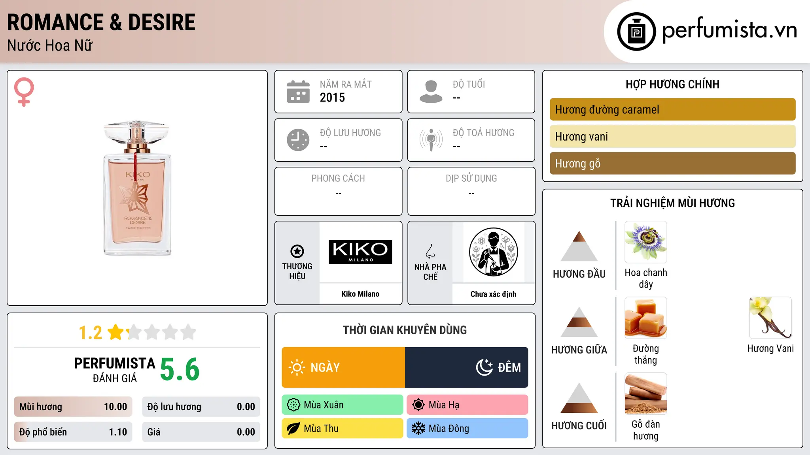Click the top-note pyramid icon above Hương đầu

click(x=579, y=246)
